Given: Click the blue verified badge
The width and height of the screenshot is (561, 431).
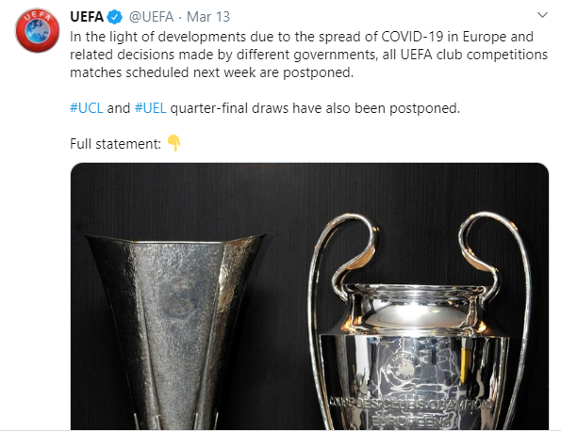Looking at the screenshot, I should (115, 17).
